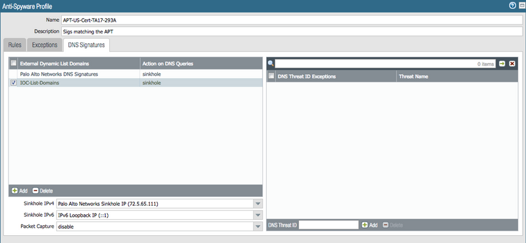Toggle the External Dynamic List header checkbox
Image resolution: width=526 pixels, height=243 pixels.
(13, 63)
